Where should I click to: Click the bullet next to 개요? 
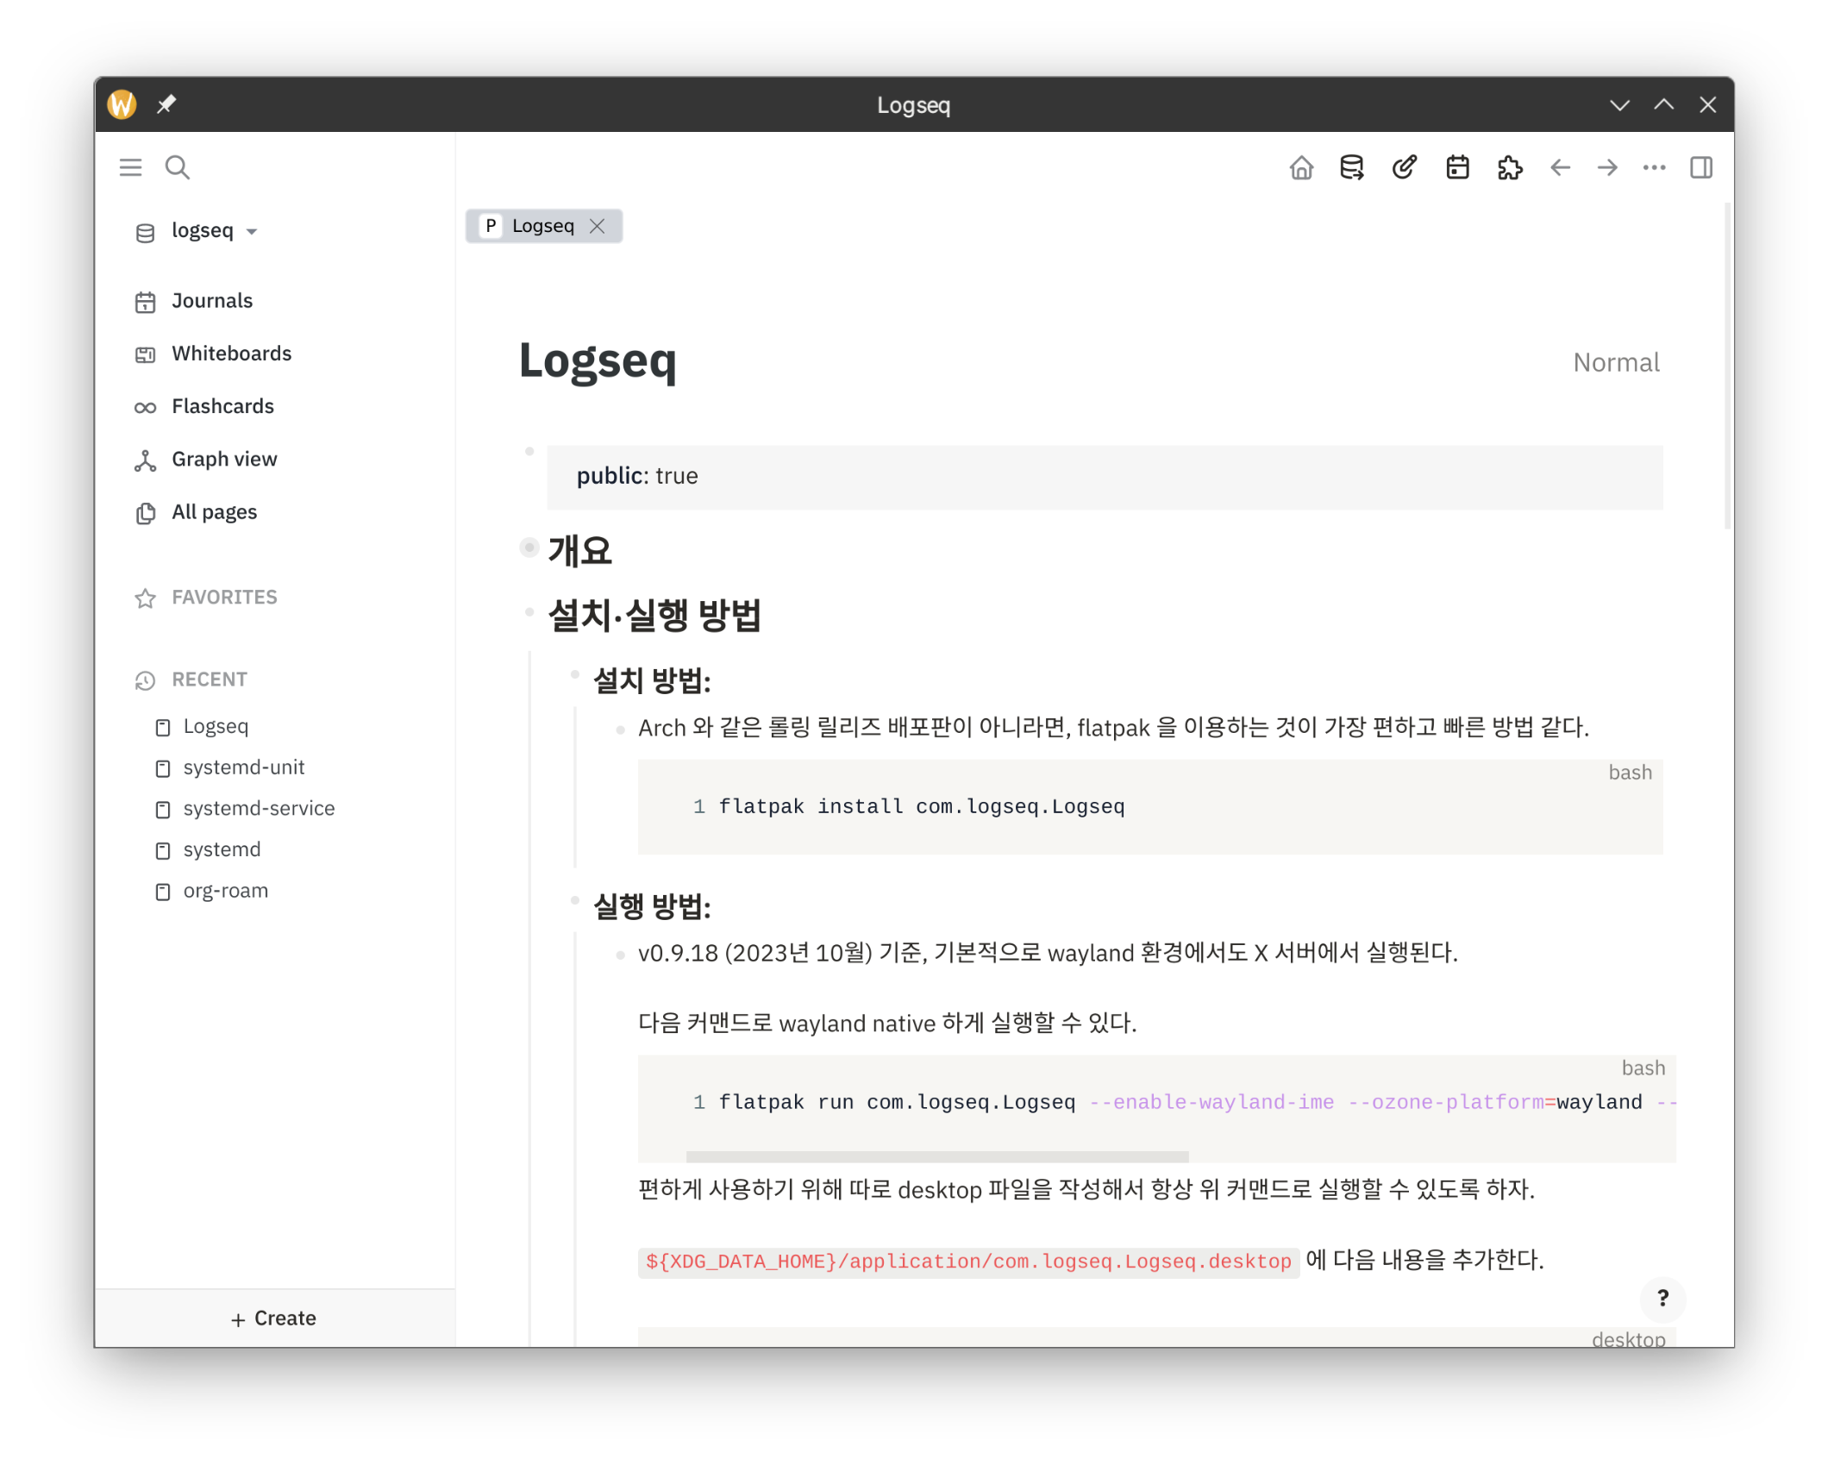(x=529, y=548)
